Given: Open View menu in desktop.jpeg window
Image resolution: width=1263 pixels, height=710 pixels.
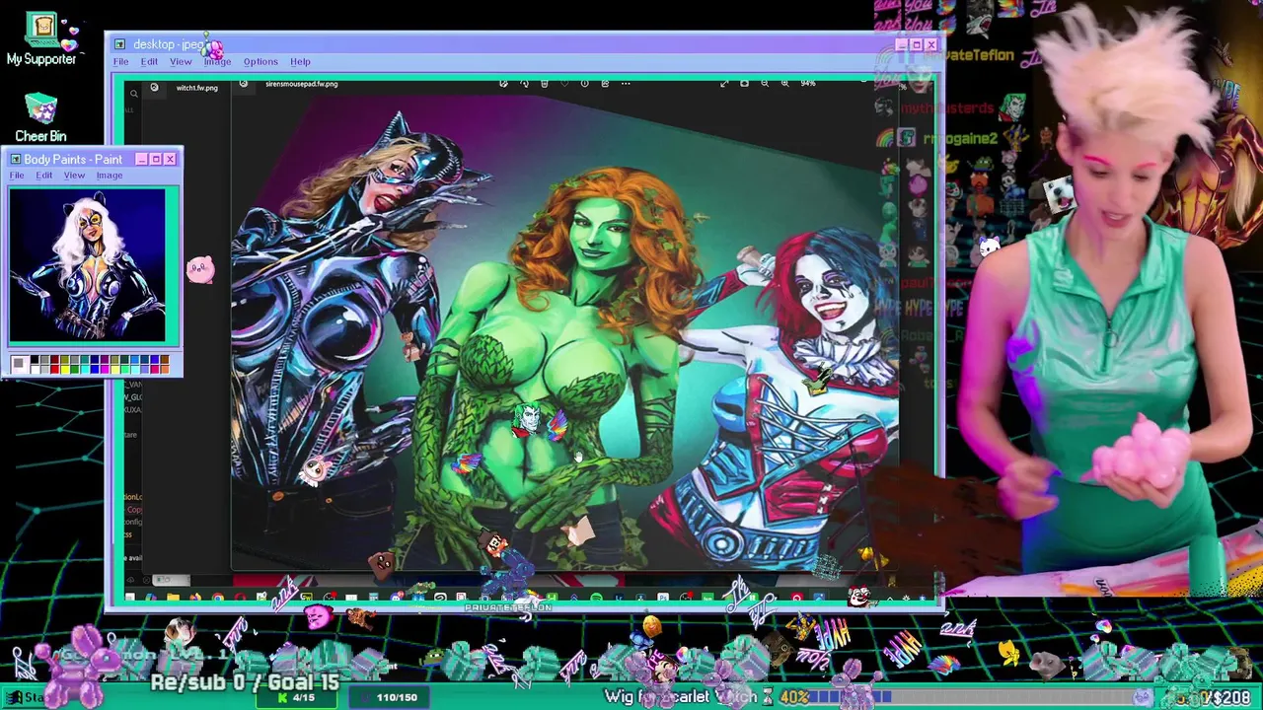Looking at the screenshot, I should tap(181, 62).
